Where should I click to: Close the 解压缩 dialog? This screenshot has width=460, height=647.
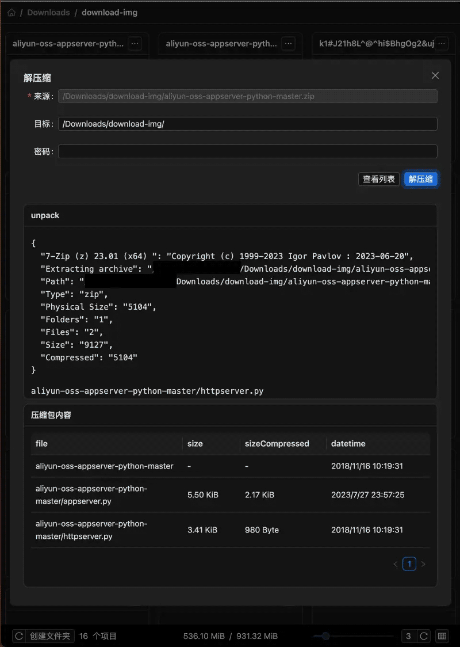435,75
